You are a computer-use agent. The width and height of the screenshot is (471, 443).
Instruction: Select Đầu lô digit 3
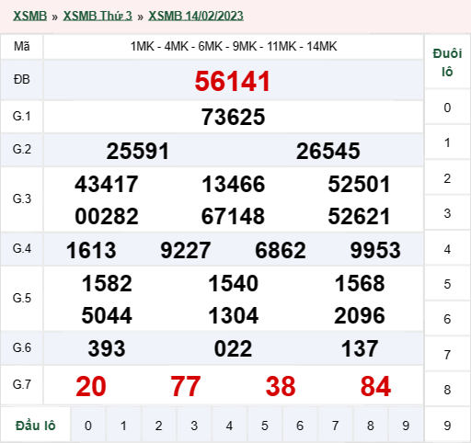click(x=194, y=426)
